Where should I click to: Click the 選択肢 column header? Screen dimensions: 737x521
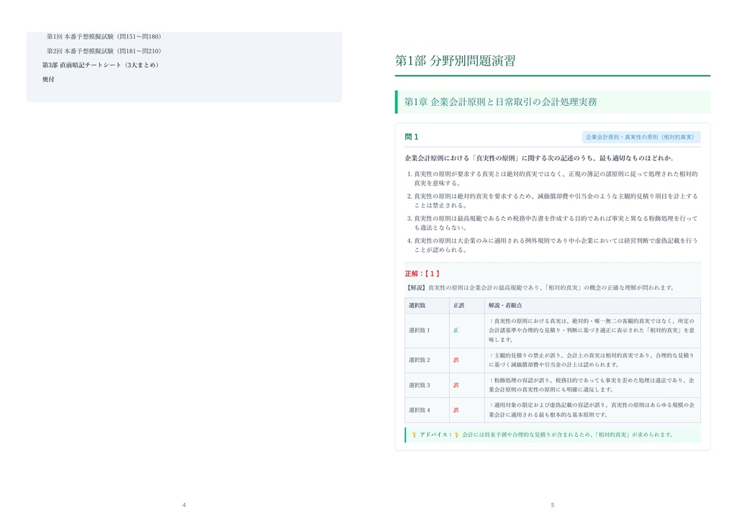coord(427,305)
